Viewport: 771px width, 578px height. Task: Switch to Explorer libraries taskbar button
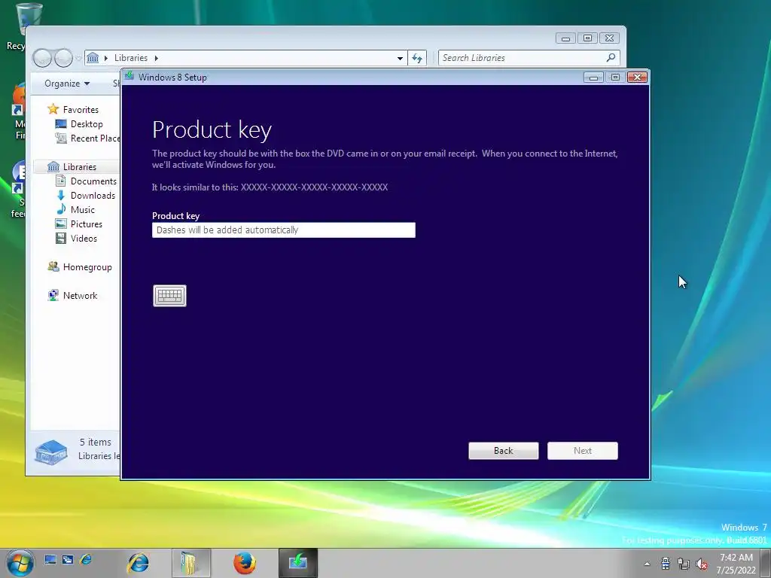click(x=191, y=563)
